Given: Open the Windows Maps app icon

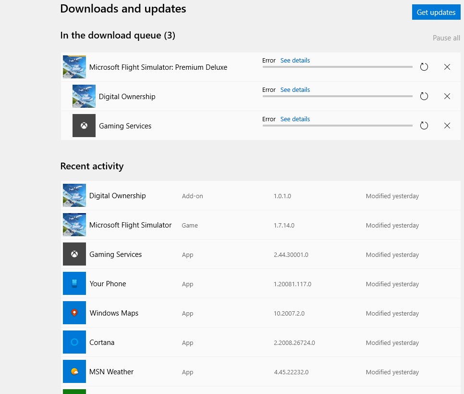Looking at the screenshot, I should pyautogui.click(x=74, y=313).
